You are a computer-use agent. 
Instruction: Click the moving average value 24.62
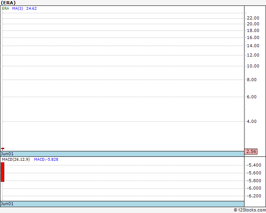(x=31, y=9)
